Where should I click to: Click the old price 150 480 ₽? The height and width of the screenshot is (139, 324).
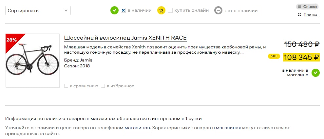302,44
